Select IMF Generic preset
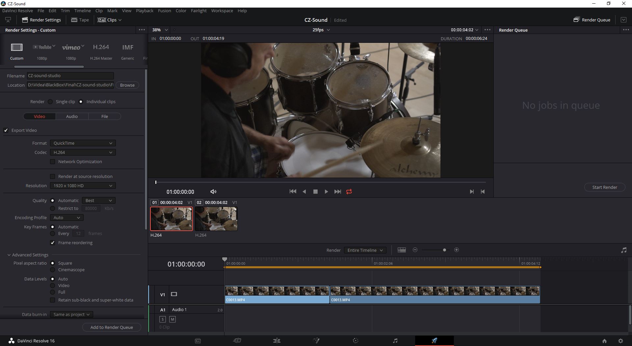The height and width of the screenshot is (346, 632). (127, 52)
